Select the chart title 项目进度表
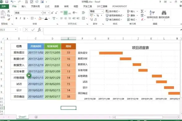The image size is (182, 121). [140, 48]
